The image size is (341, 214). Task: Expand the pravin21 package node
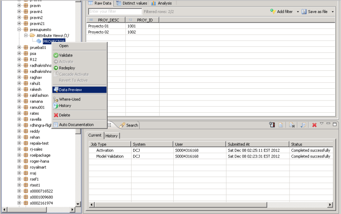click(x=19, y=24)
